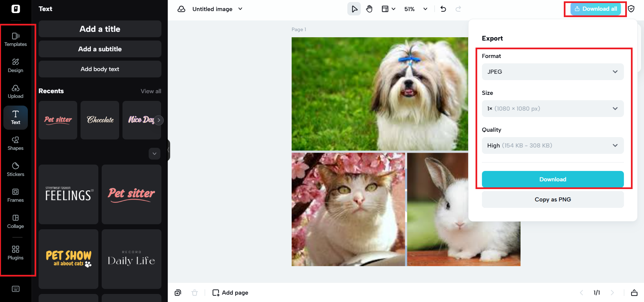644x302 pixels.
Task: Click the Download button in Export panel
Action: 552,179
